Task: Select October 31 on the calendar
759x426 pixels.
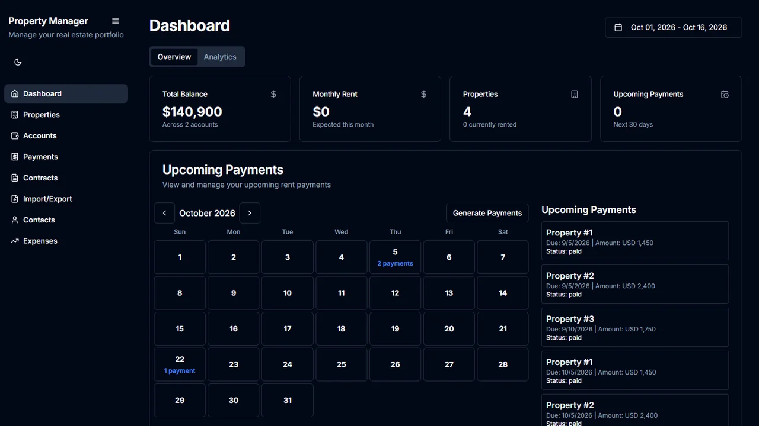Action: [288, 401]
